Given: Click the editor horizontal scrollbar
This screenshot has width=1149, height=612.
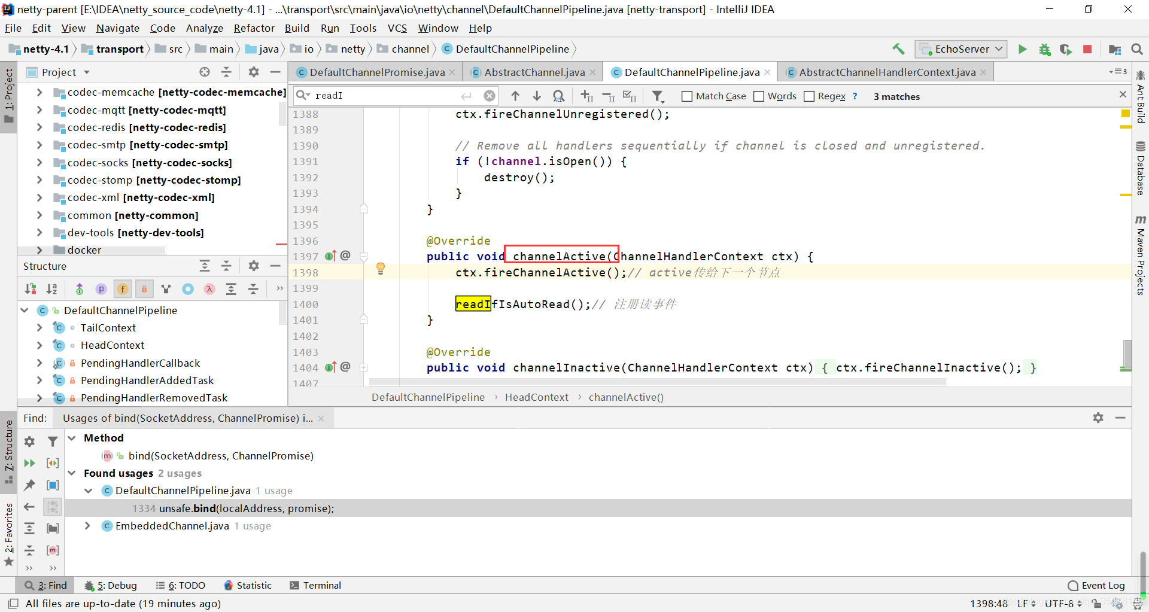Looking at the screenshot, I should click(x=658, y=382).
